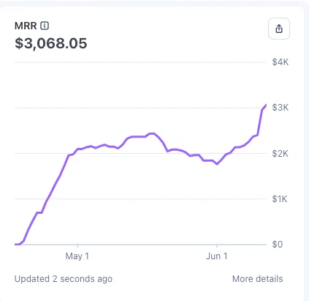
Task: Click the line's lowest dip above Jun 1
Action: tap(217, 164)
